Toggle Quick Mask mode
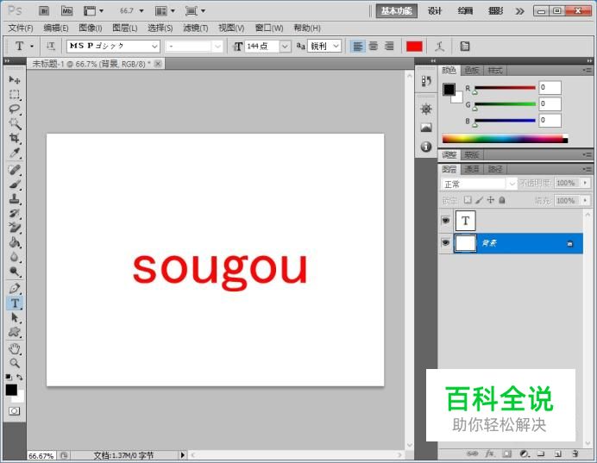This screenshot has width=597, height=463. 15,411
